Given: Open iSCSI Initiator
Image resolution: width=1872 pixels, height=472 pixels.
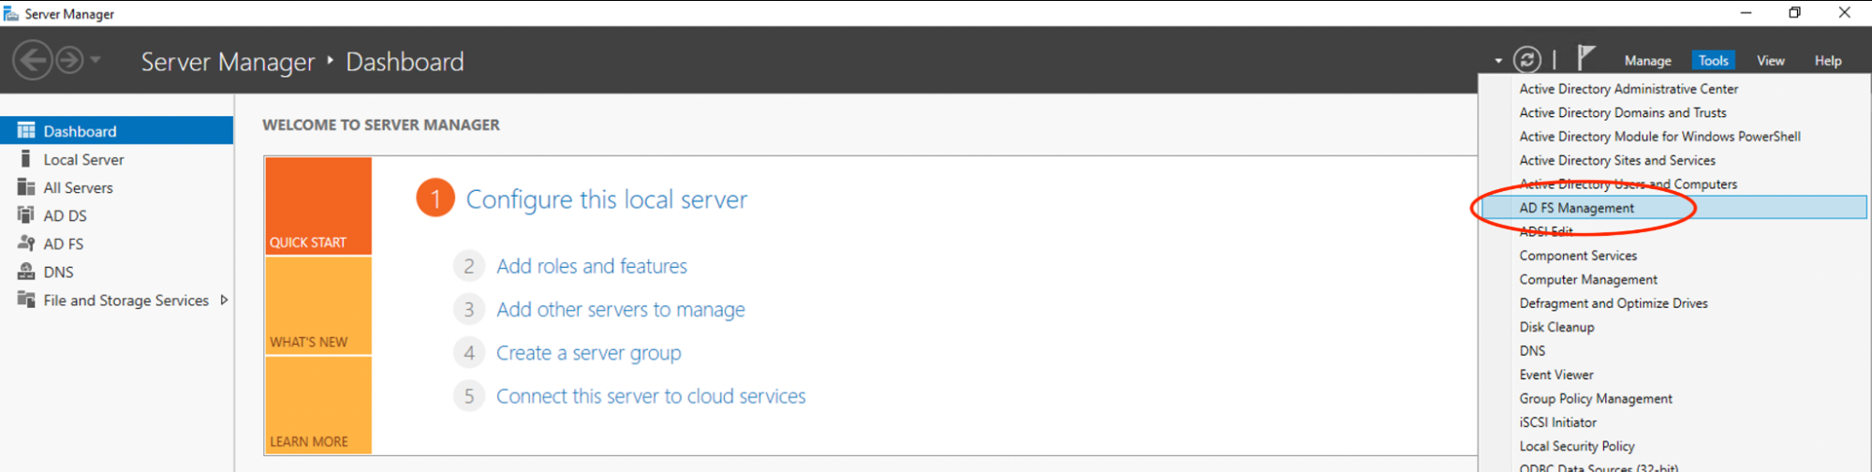Looking at the screenshot, I should click(1558, 422).
